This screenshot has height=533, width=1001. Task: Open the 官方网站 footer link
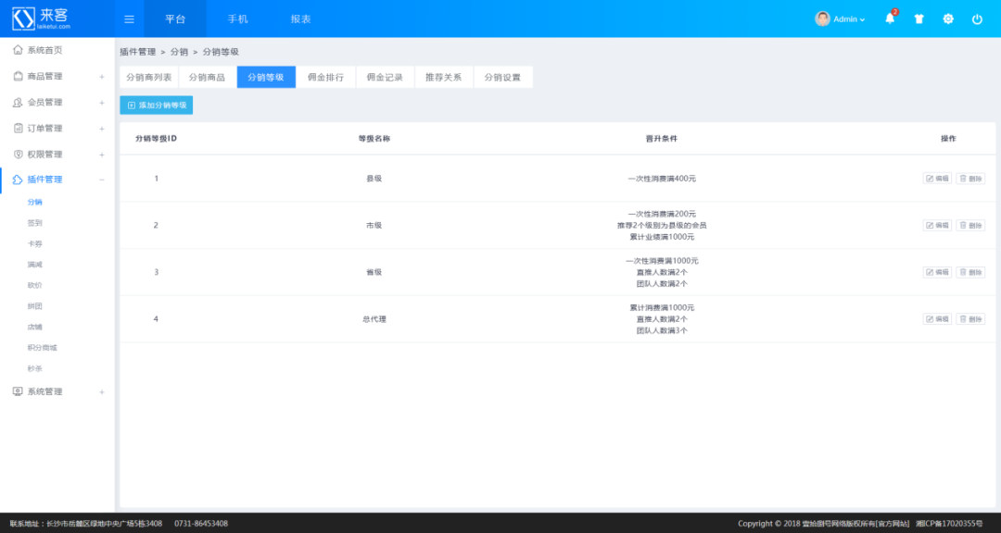coord(893,524)
